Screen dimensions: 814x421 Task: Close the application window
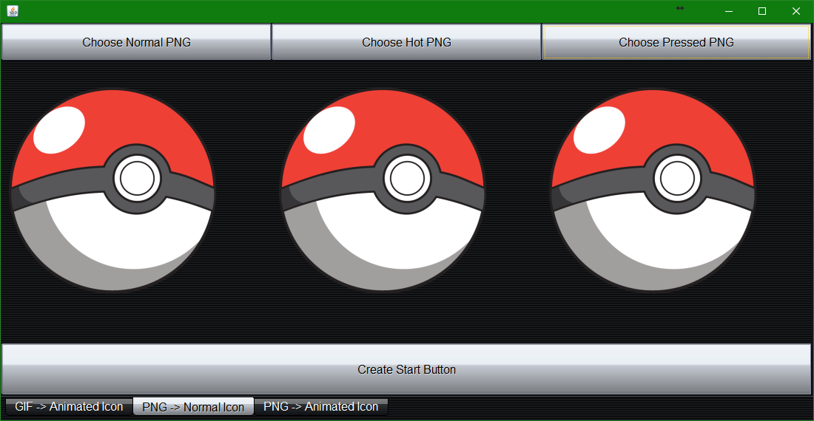[795, 11]
